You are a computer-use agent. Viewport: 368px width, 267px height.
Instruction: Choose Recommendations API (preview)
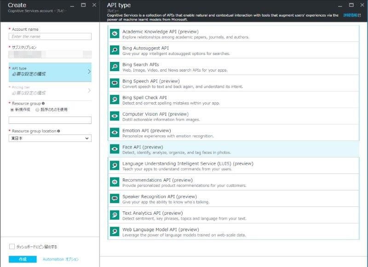click(x=233, y=182)
